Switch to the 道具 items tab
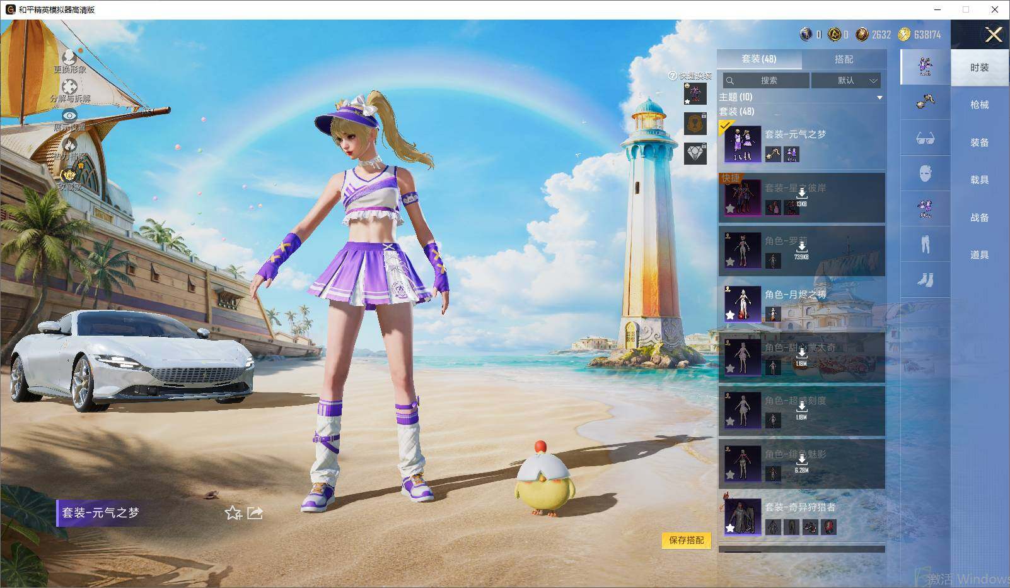The image size is (1010, 588). (979, 255)
